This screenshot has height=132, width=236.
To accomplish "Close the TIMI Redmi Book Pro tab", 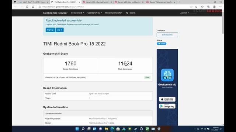I will [80, 2].
